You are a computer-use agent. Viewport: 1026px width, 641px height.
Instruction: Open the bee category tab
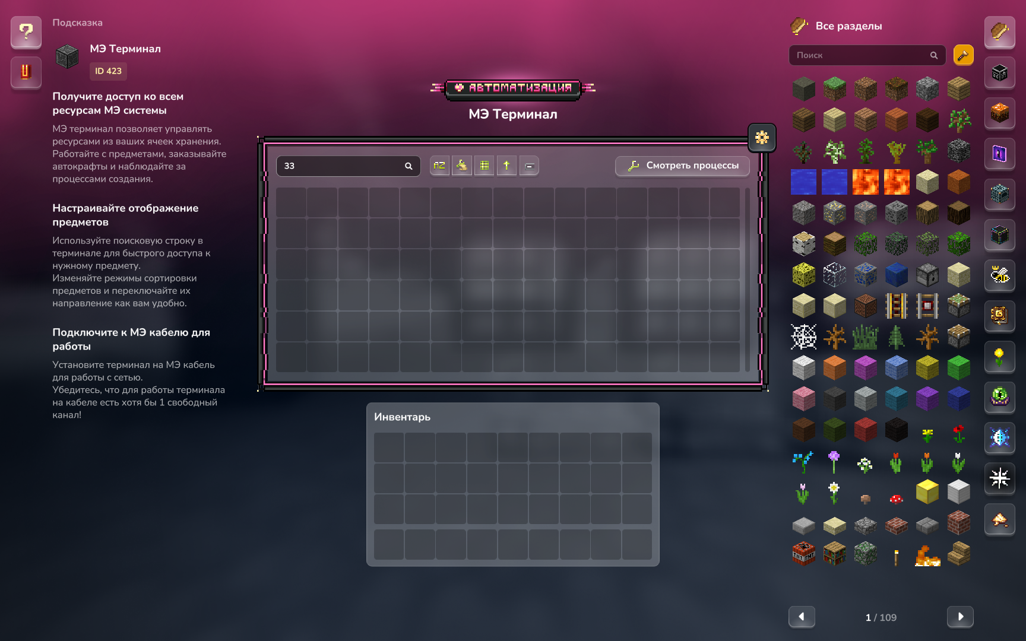click(999, 275)
